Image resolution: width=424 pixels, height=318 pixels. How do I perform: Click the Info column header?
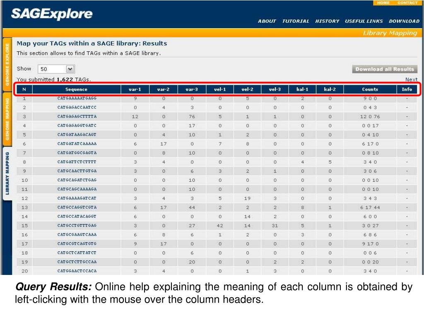(x=407, y=89)
